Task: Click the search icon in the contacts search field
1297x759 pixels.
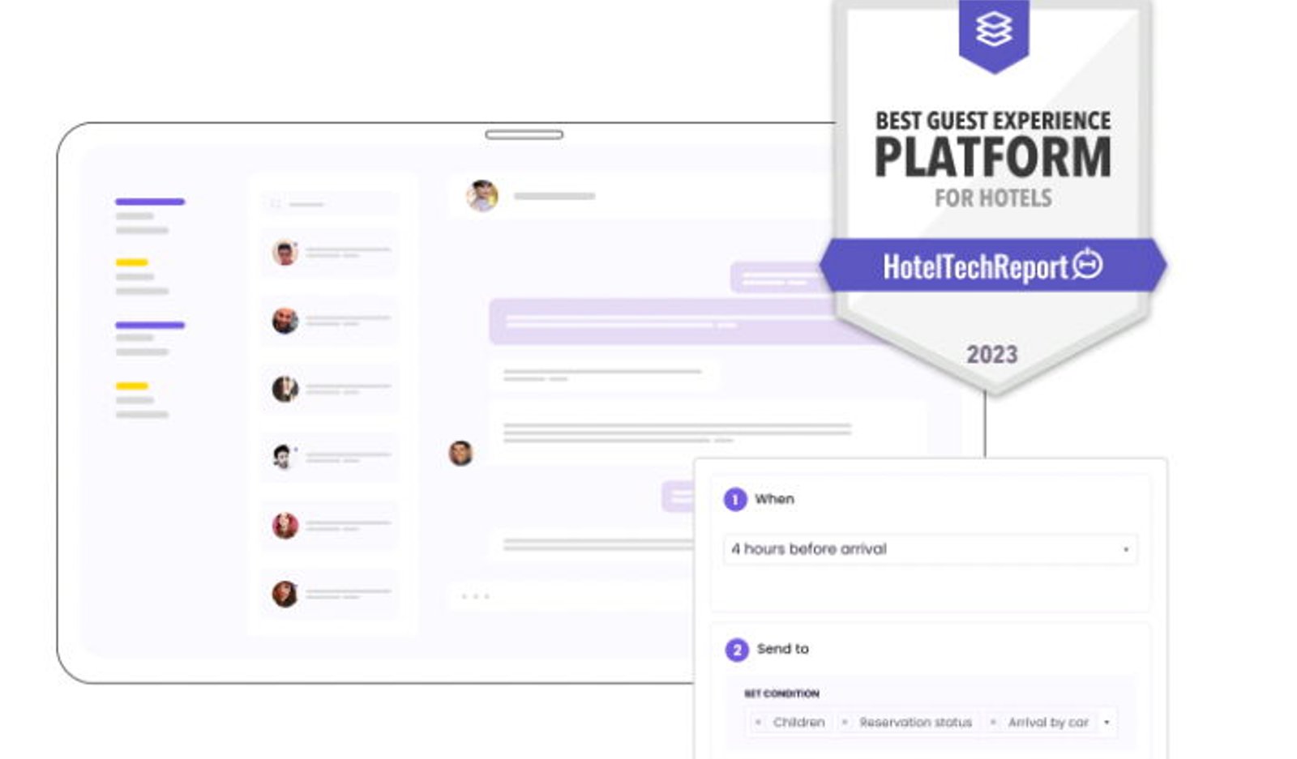Action: tap(276, 204)
